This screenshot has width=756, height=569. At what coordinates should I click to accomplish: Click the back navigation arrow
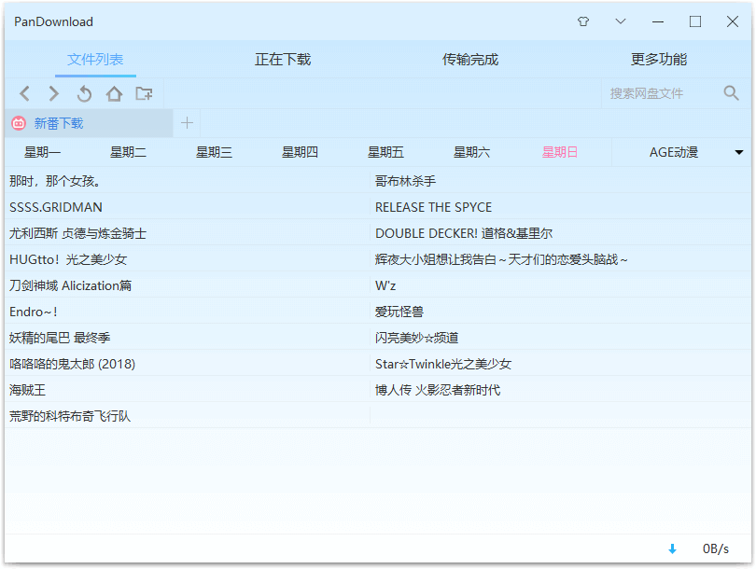[25, 93]
